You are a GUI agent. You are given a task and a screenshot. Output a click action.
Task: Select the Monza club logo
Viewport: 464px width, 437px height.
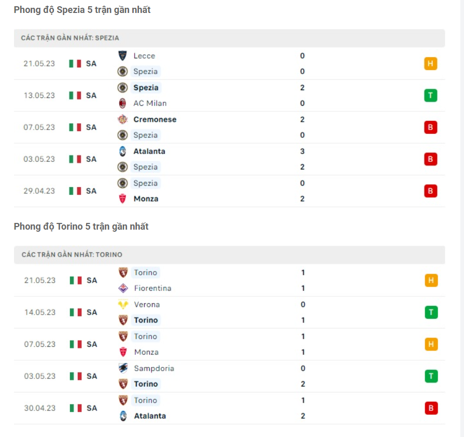pyautogui.click(x=123, y=199)
